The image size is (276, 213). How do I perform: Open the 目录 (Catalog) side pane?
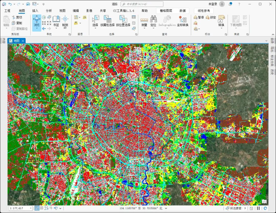pyautogui.click(x=272, y=41)
